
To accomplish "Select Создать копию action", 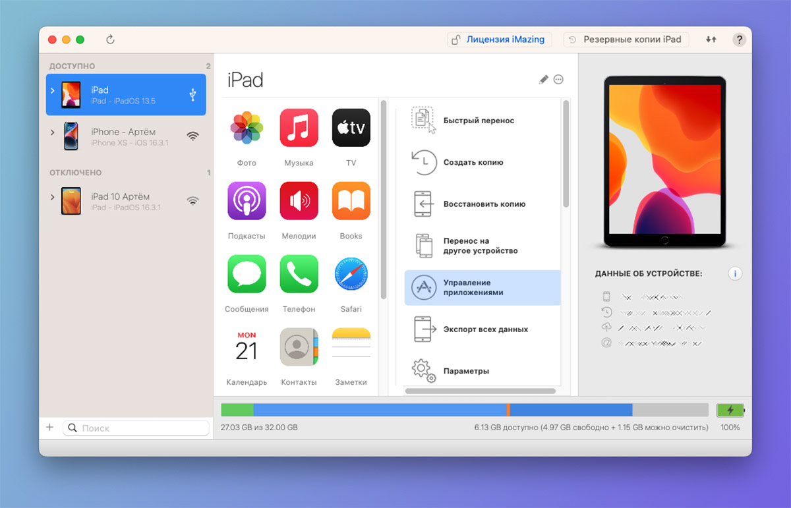I will [x=483, y=162].
